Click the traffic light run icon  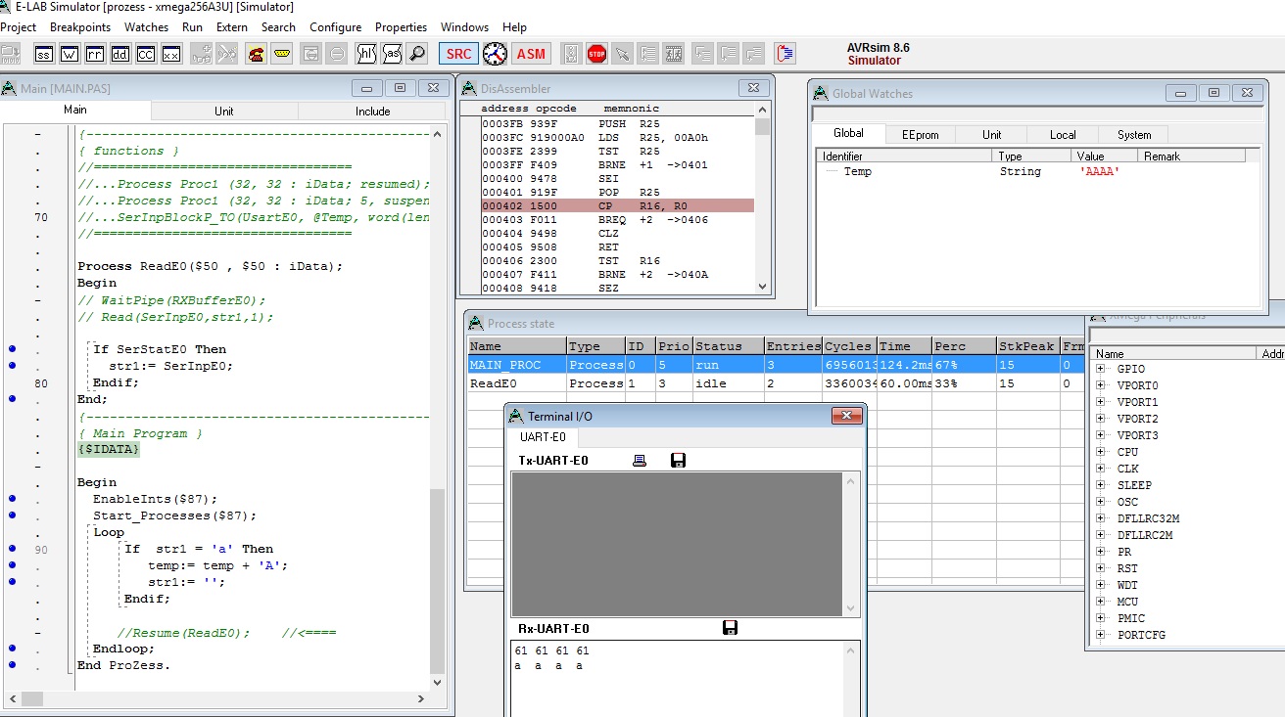click(572, 54)
